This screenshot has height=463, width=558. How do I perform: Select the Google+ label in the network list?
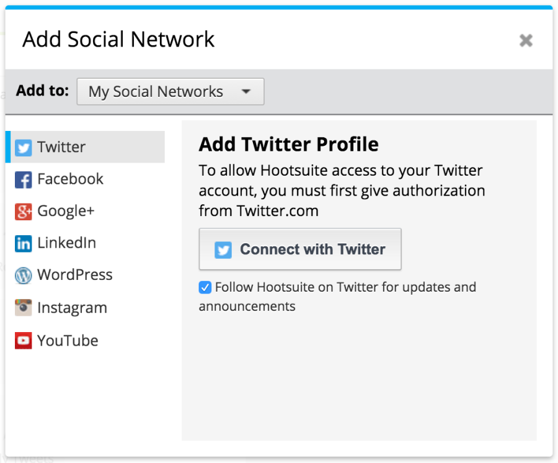pyautogui.click(x=66, y=211)
